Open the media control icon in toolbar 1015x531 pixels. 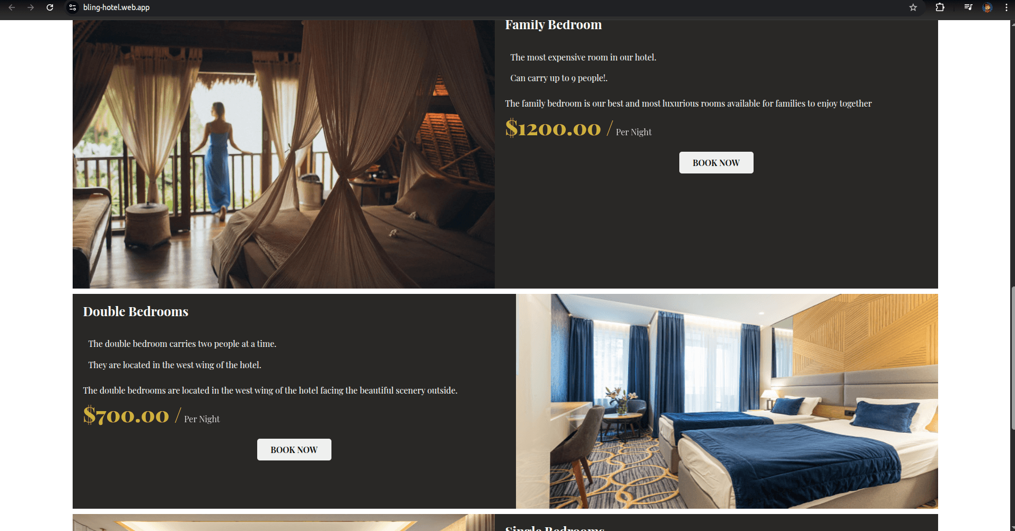[968, 7]
